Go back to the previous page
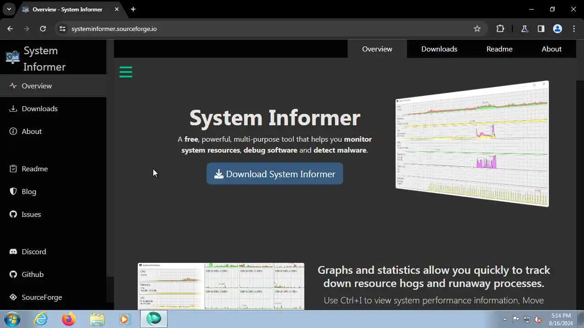 pos(10,29)
